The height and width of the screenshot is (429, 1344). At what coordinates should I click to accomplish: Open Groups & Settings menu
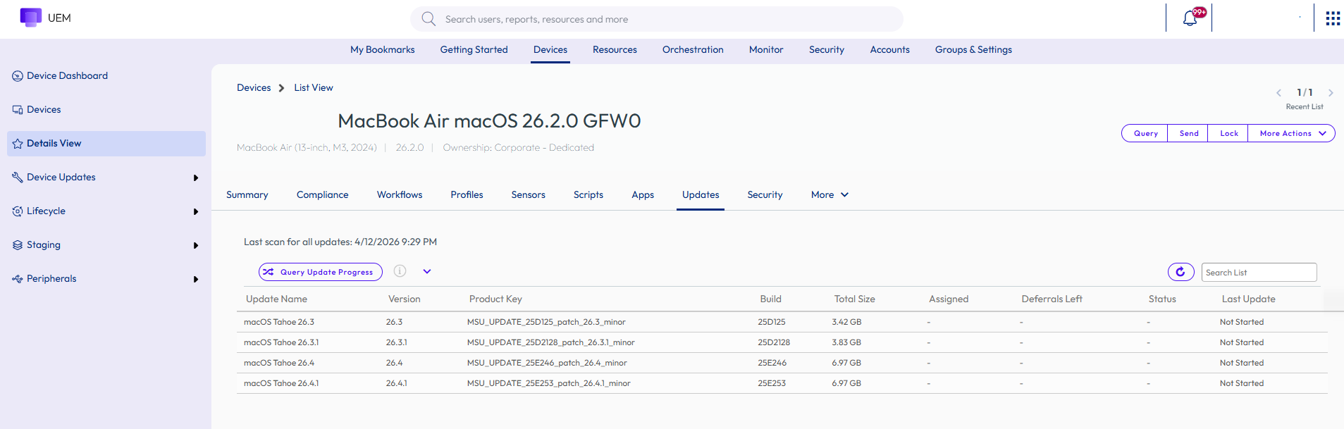click(973, 49)
